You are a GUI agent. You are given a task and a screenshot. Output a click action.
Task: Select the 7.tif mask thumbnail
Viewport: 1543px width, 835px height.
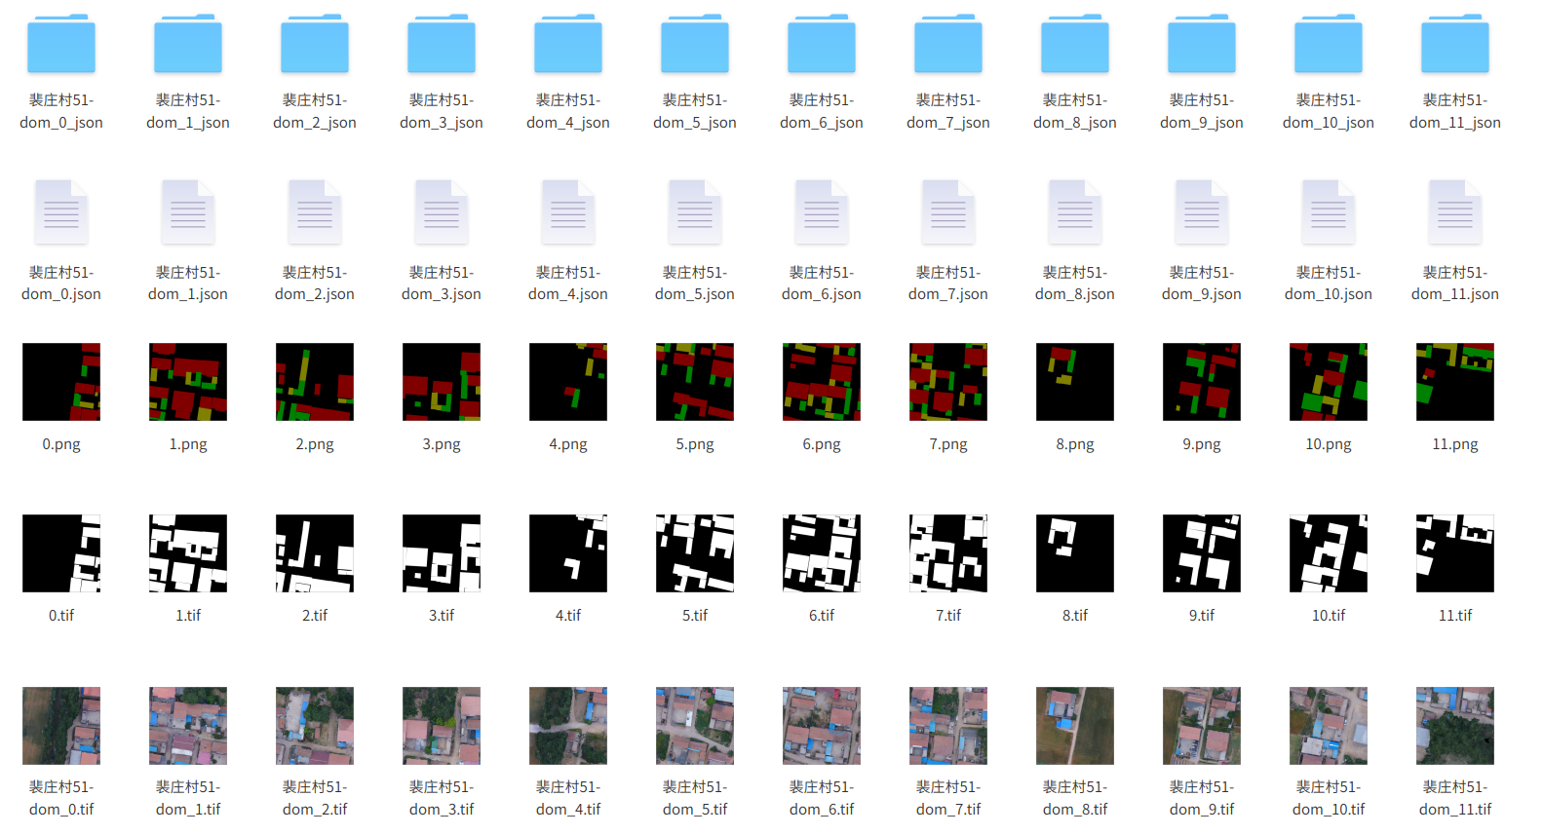[x=948, y=553]
